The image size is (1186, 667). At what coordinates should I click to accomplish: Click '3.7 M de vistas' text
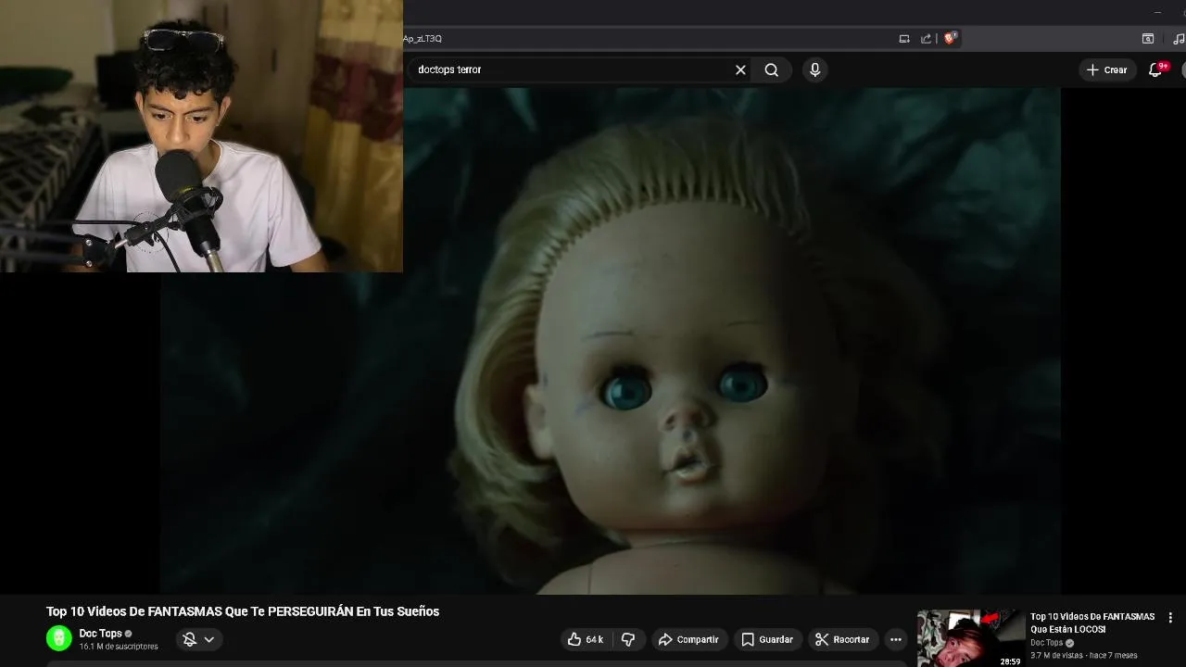tap(1056, 656)
